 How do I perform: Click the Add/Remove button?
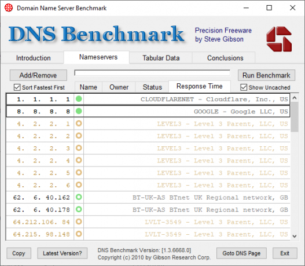(38, 75)
